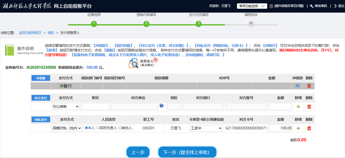Delete the 冲暂付 row with trash icon

(x=309, y=86)
